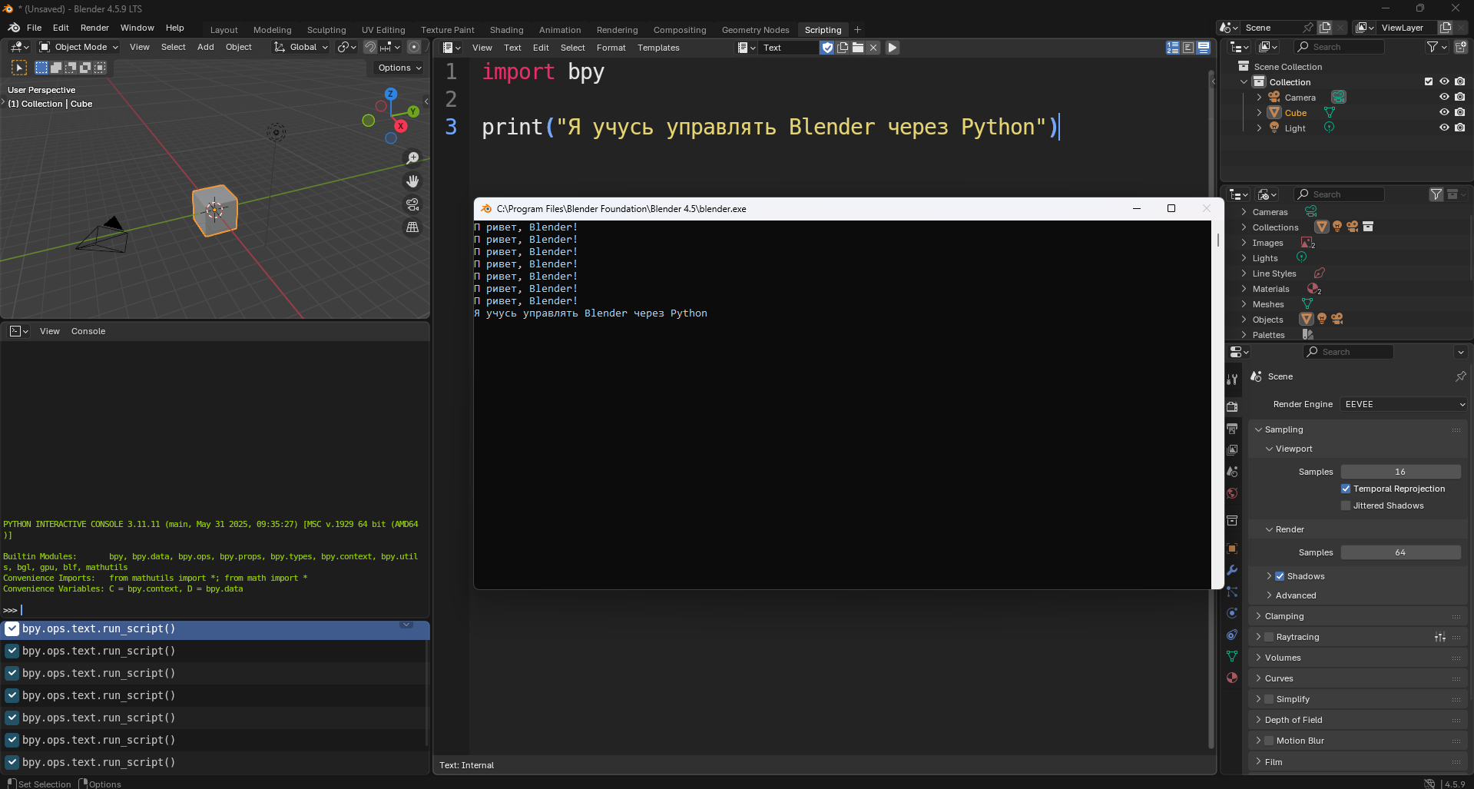Add a new workspace with the plus tab
Screen dimensions: 1474x789
click(x=857, y=30)
